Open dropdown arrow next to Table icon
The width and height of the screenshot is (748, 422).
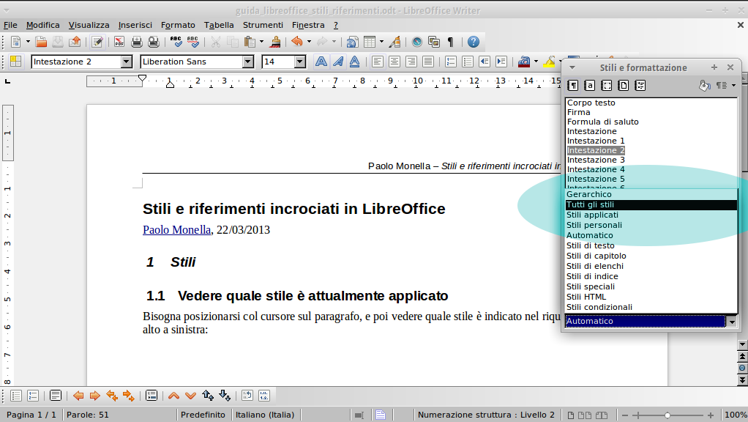[381, 42]
